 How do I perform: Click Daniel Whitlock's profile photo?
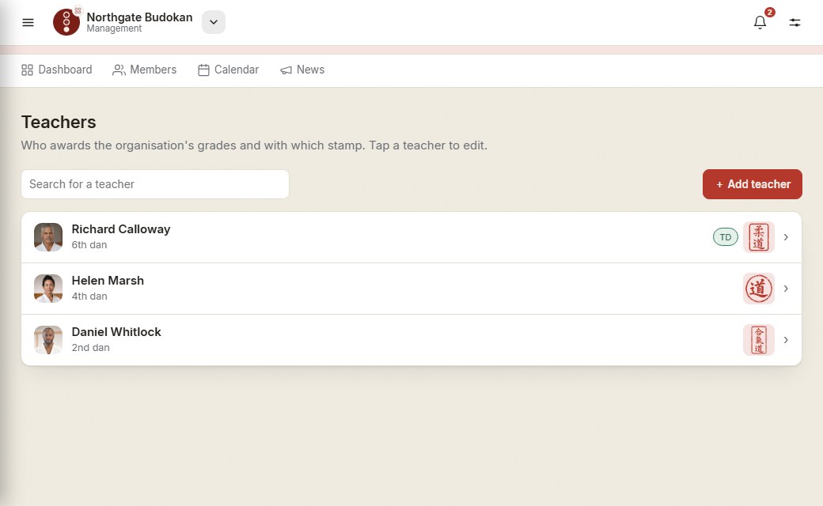click(48, 340)
